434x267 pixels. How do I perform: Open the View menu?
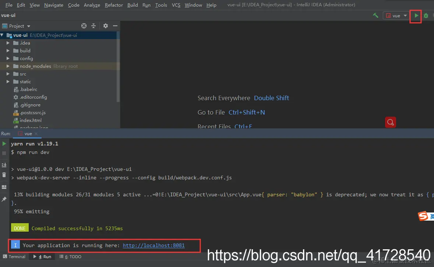coord(35,5)
